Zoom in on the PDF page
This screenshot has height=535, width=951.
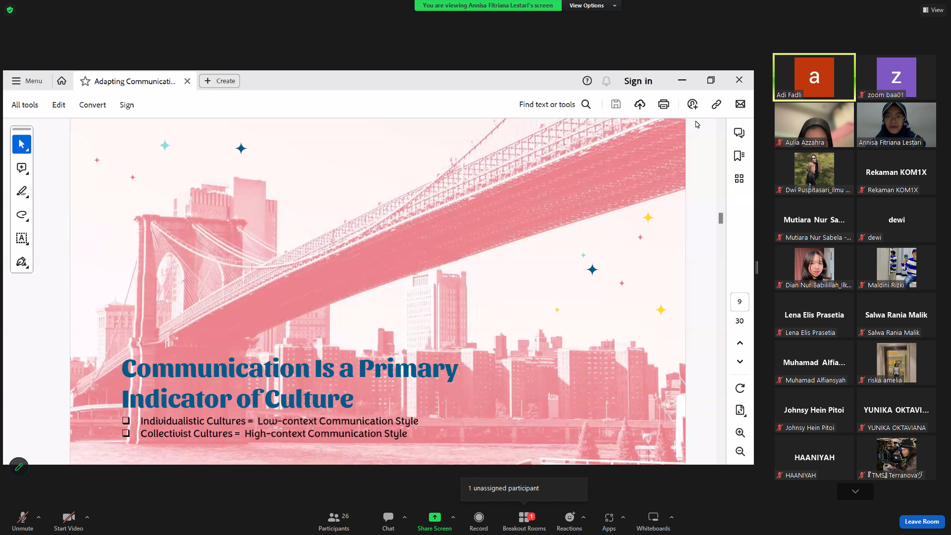click(x=740, y=432)
